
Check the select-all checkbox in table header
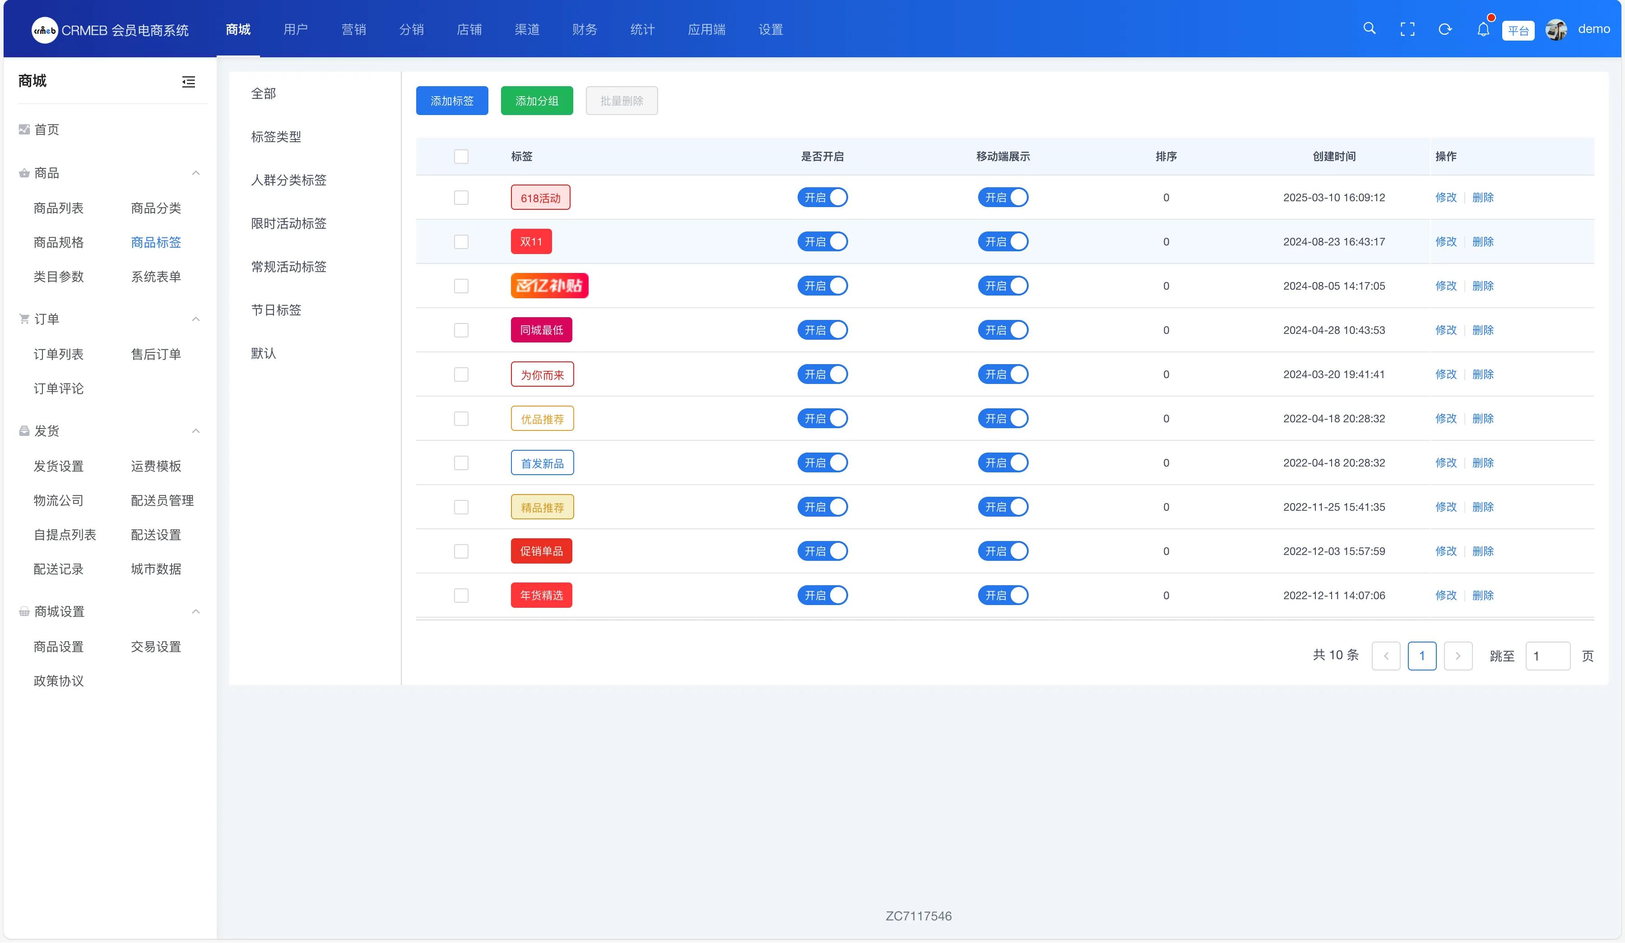click(461, 157)
